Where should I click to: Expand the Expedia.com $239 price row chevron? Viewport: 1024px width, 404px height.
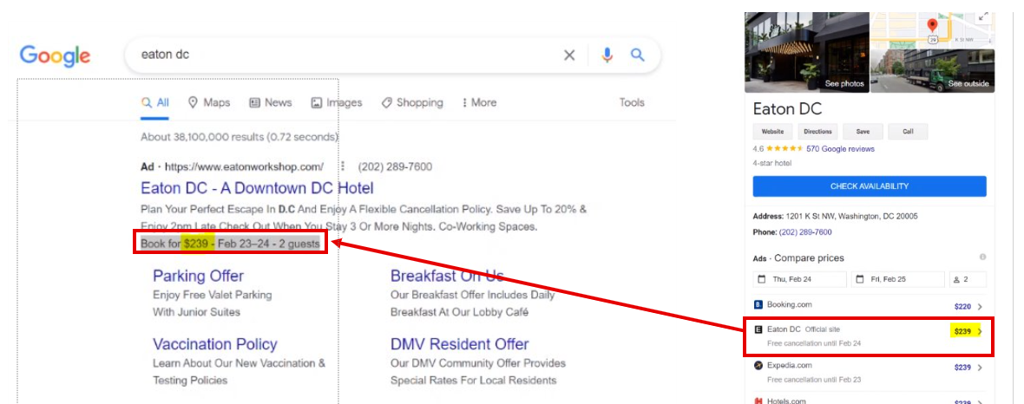980,367
